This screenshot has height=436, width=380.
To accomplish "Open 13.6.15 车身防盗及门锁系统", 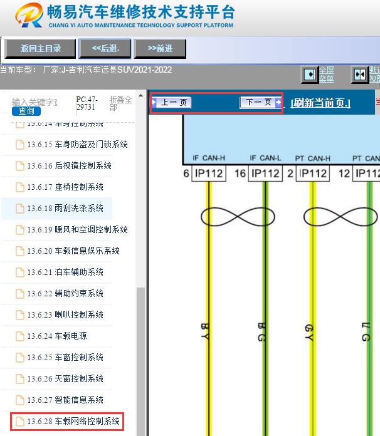I will point(77,145).
